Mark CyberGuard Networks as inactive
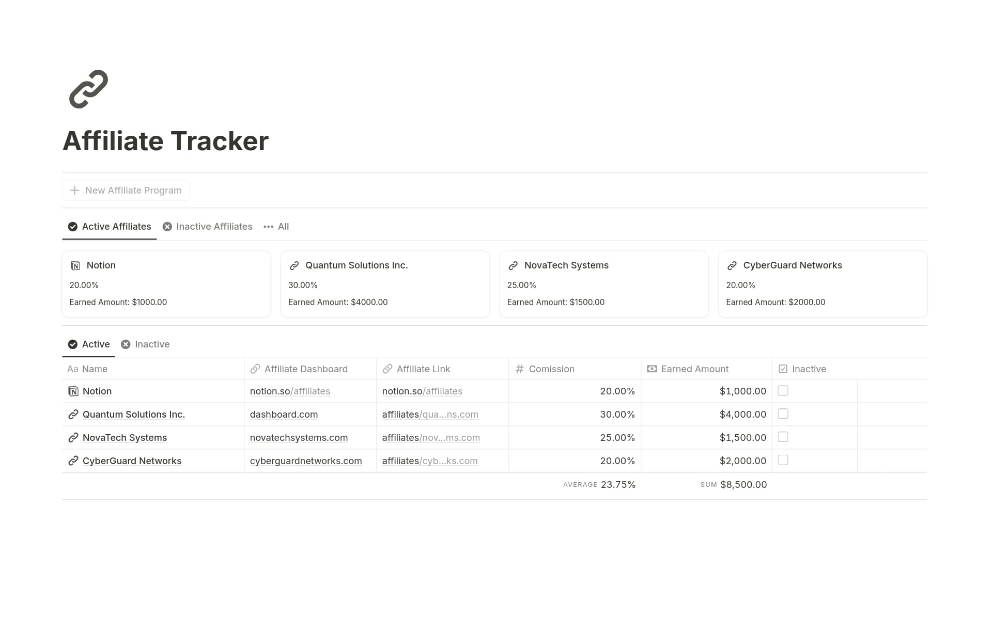The height and width of the screenshot is (619, 992). [783, 460]
